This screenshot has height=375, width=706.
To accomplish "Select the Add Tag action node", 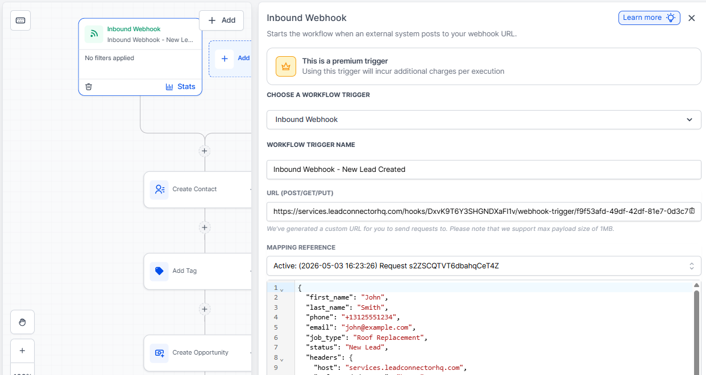I will pyautogui.click(x=198, y=271).
